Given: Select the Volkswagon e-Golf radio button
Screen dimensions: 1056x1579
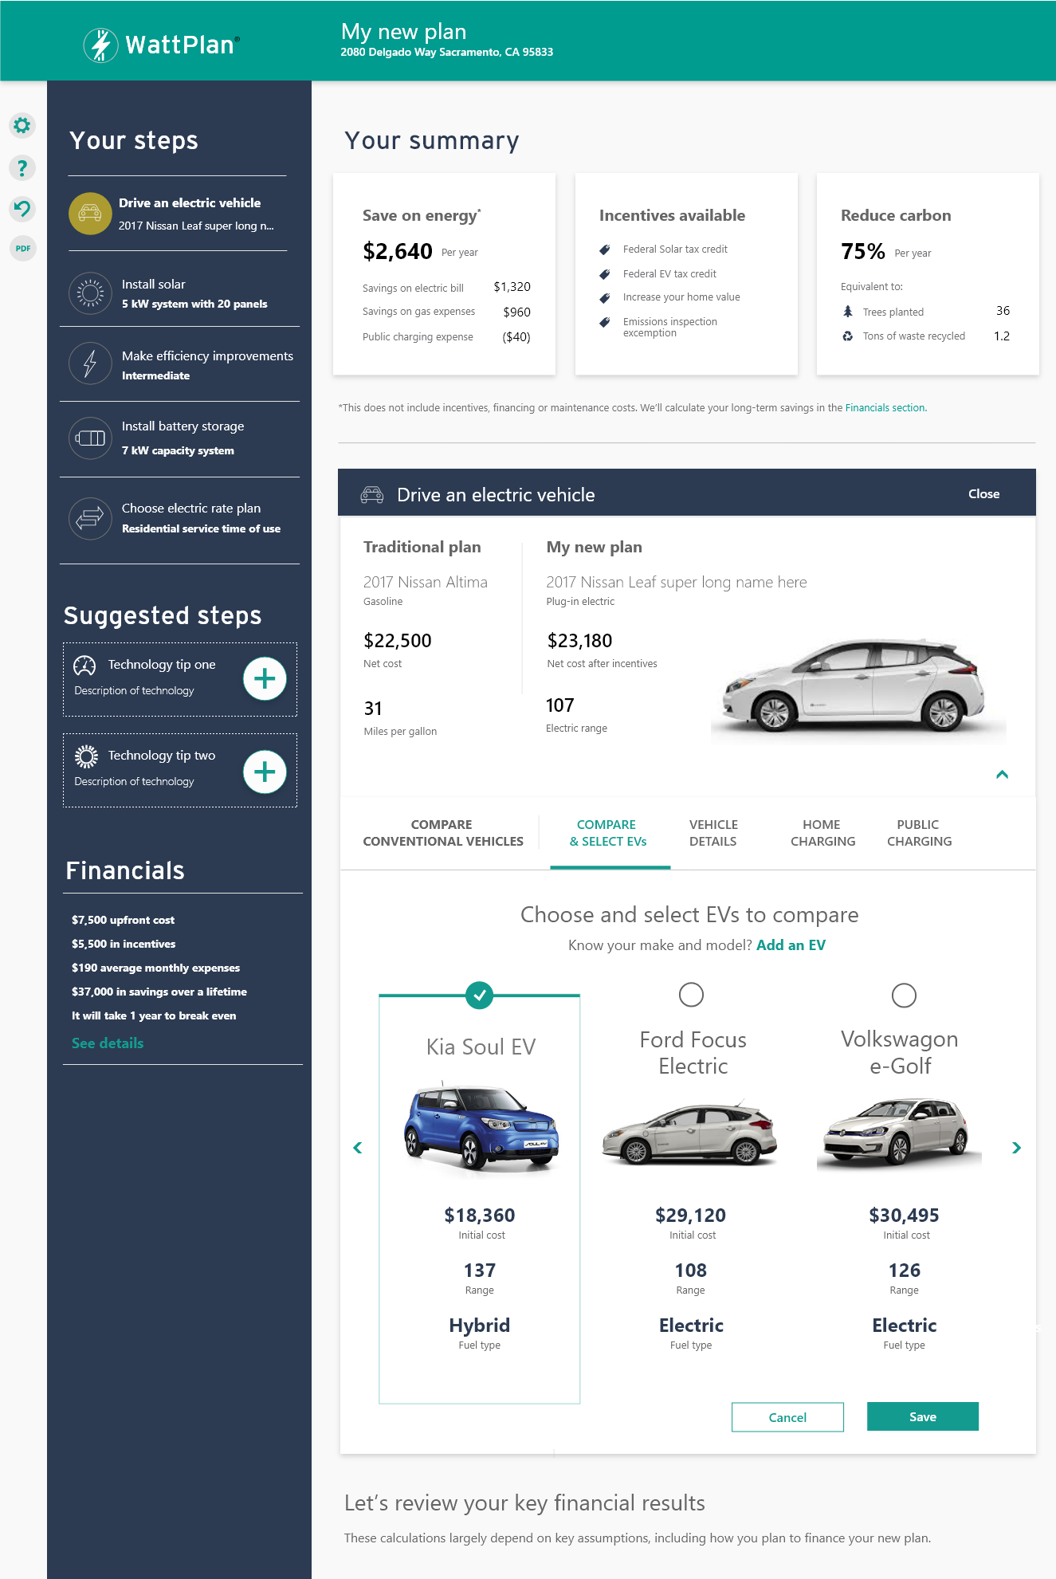Looking at the screenshot, I should [x=904, y=995].
